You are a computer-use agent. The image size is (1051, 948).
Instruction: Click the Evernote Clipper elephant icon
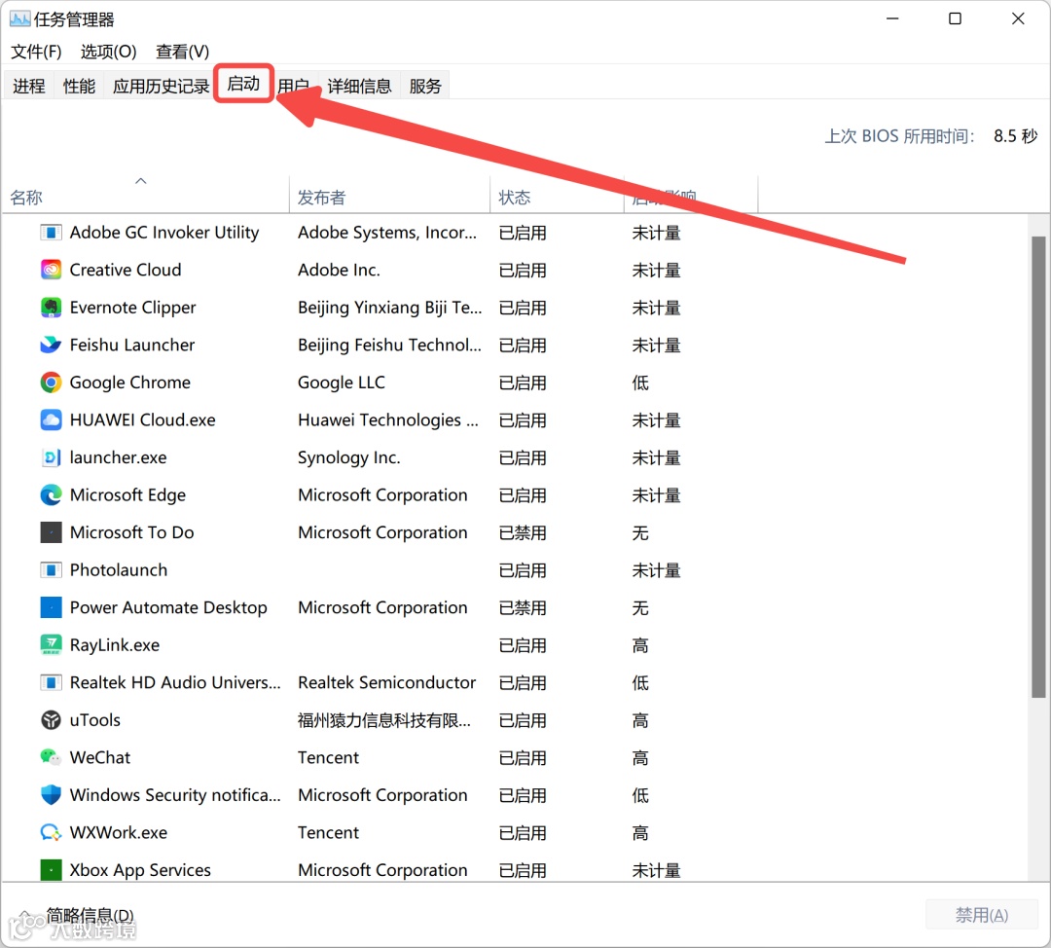click(x=51, y=308)
